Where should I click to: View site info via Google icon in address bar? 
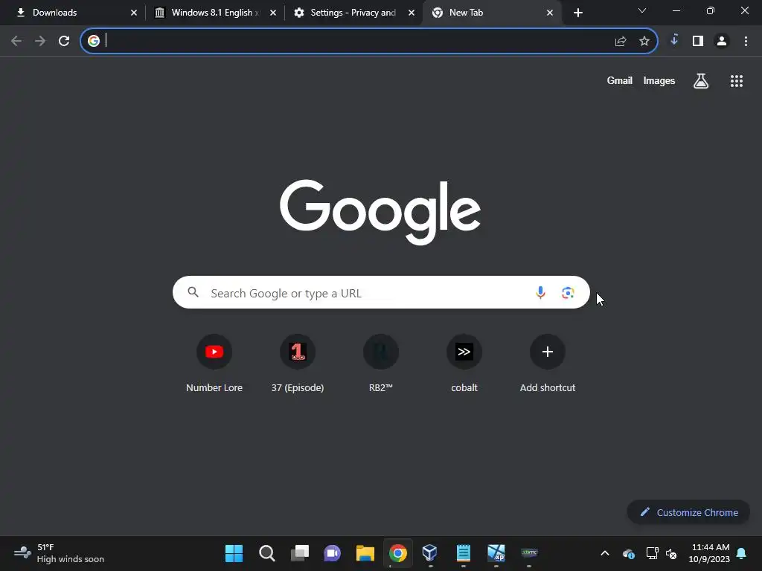click(x=93, y=42)
